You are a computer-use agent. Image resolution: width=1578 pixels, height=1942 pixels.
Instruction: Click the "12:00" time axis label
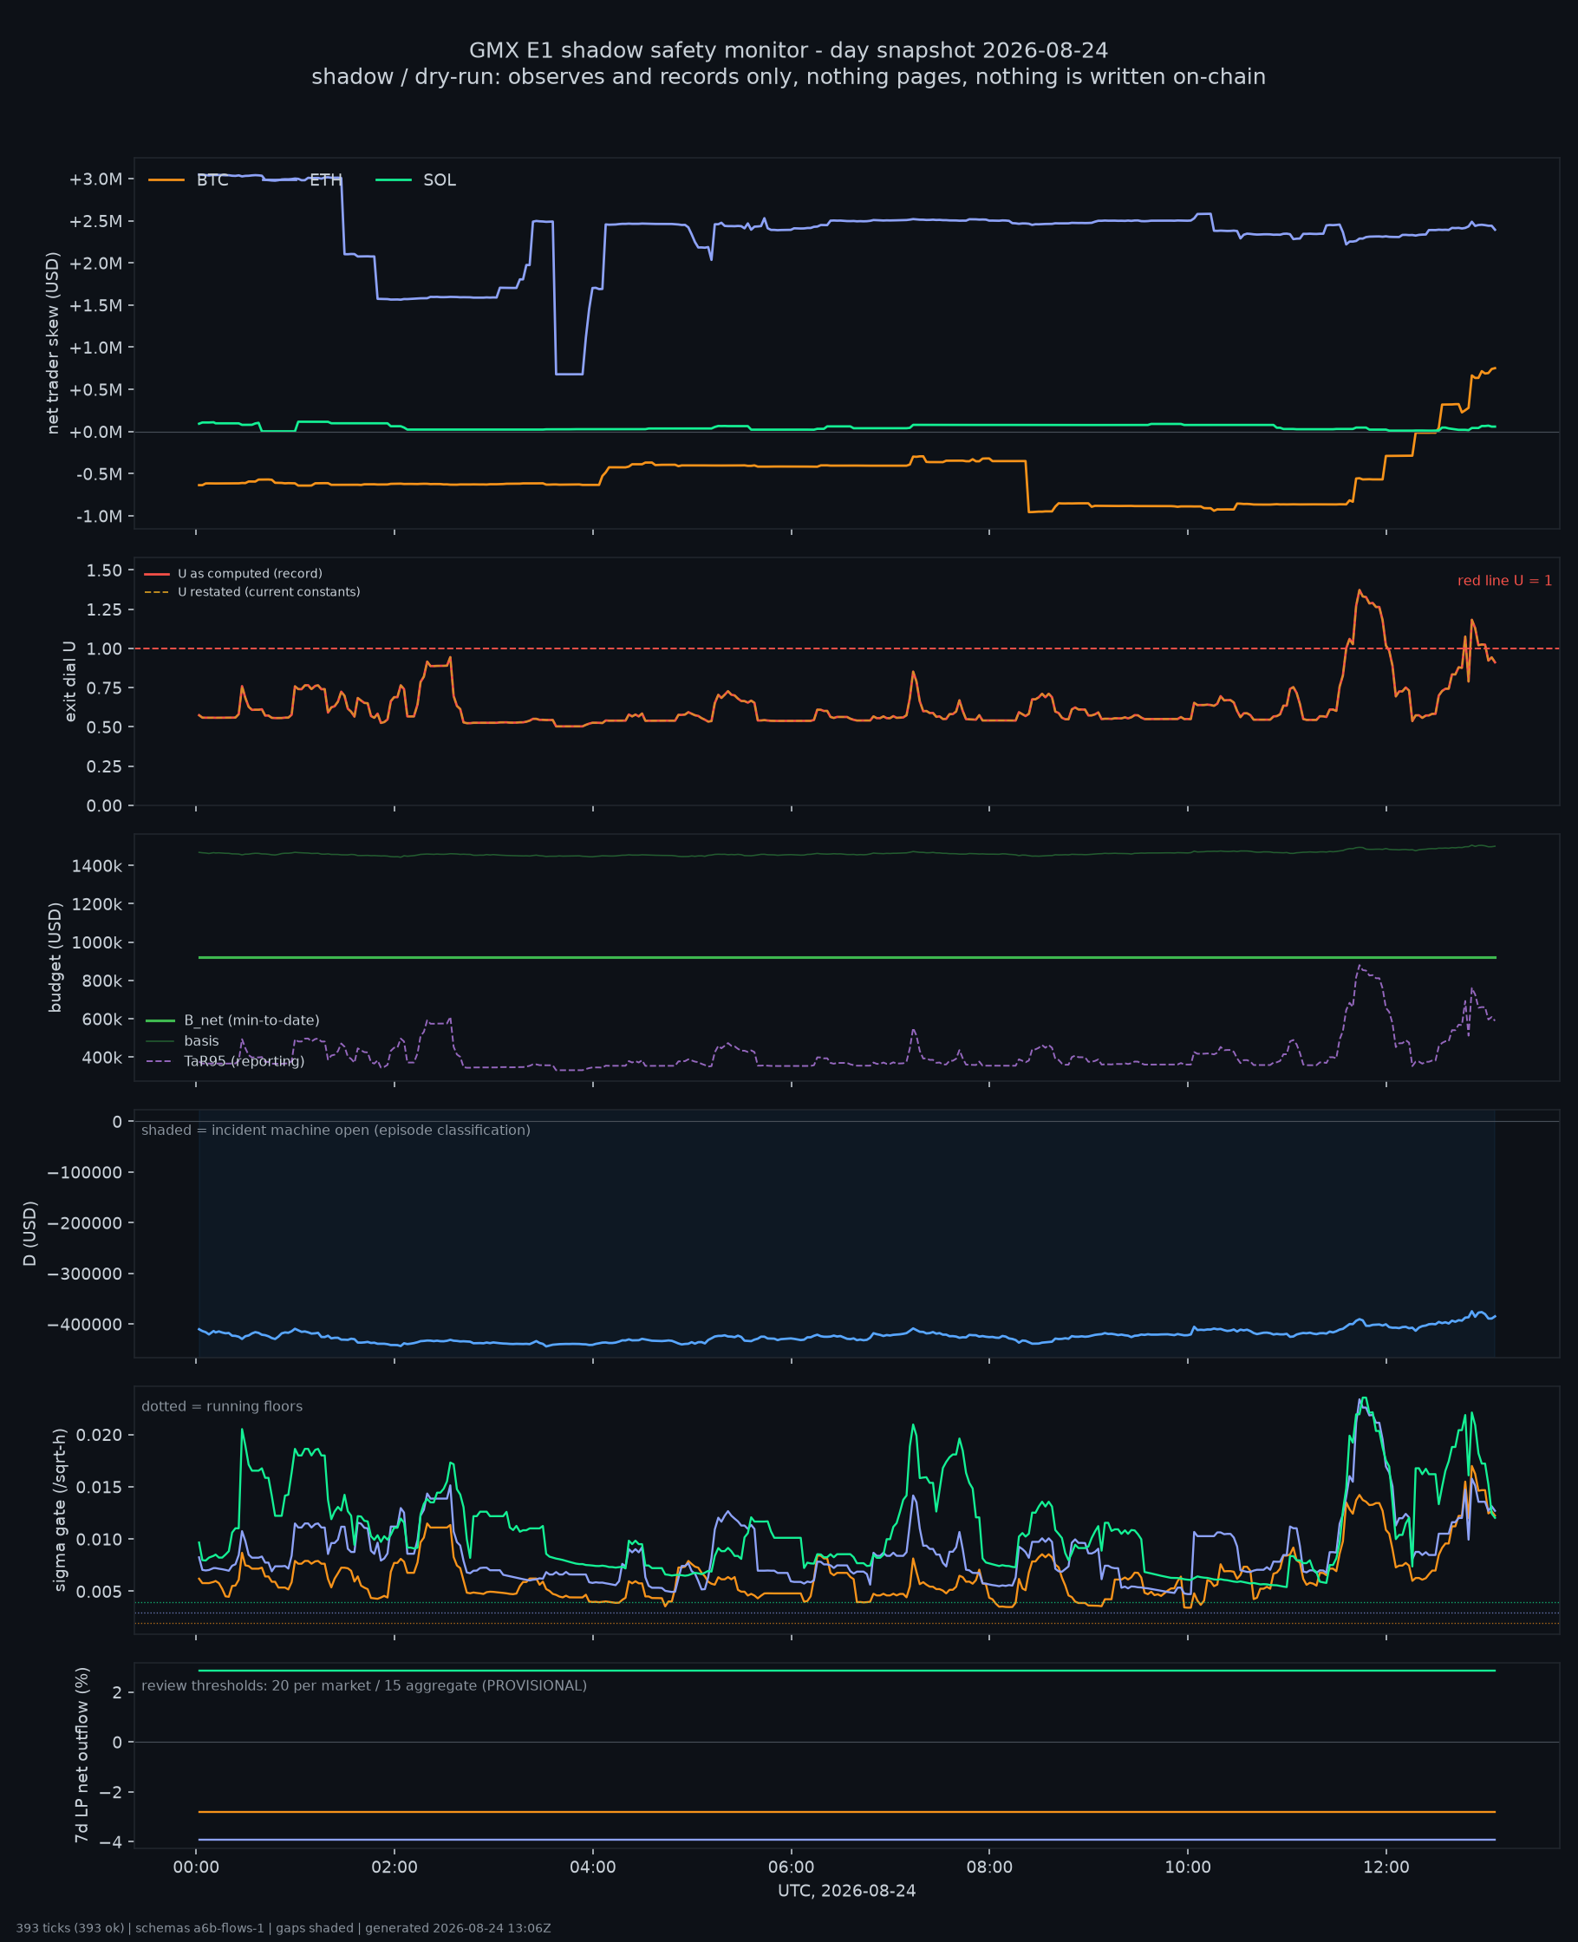[1386, 1868]
